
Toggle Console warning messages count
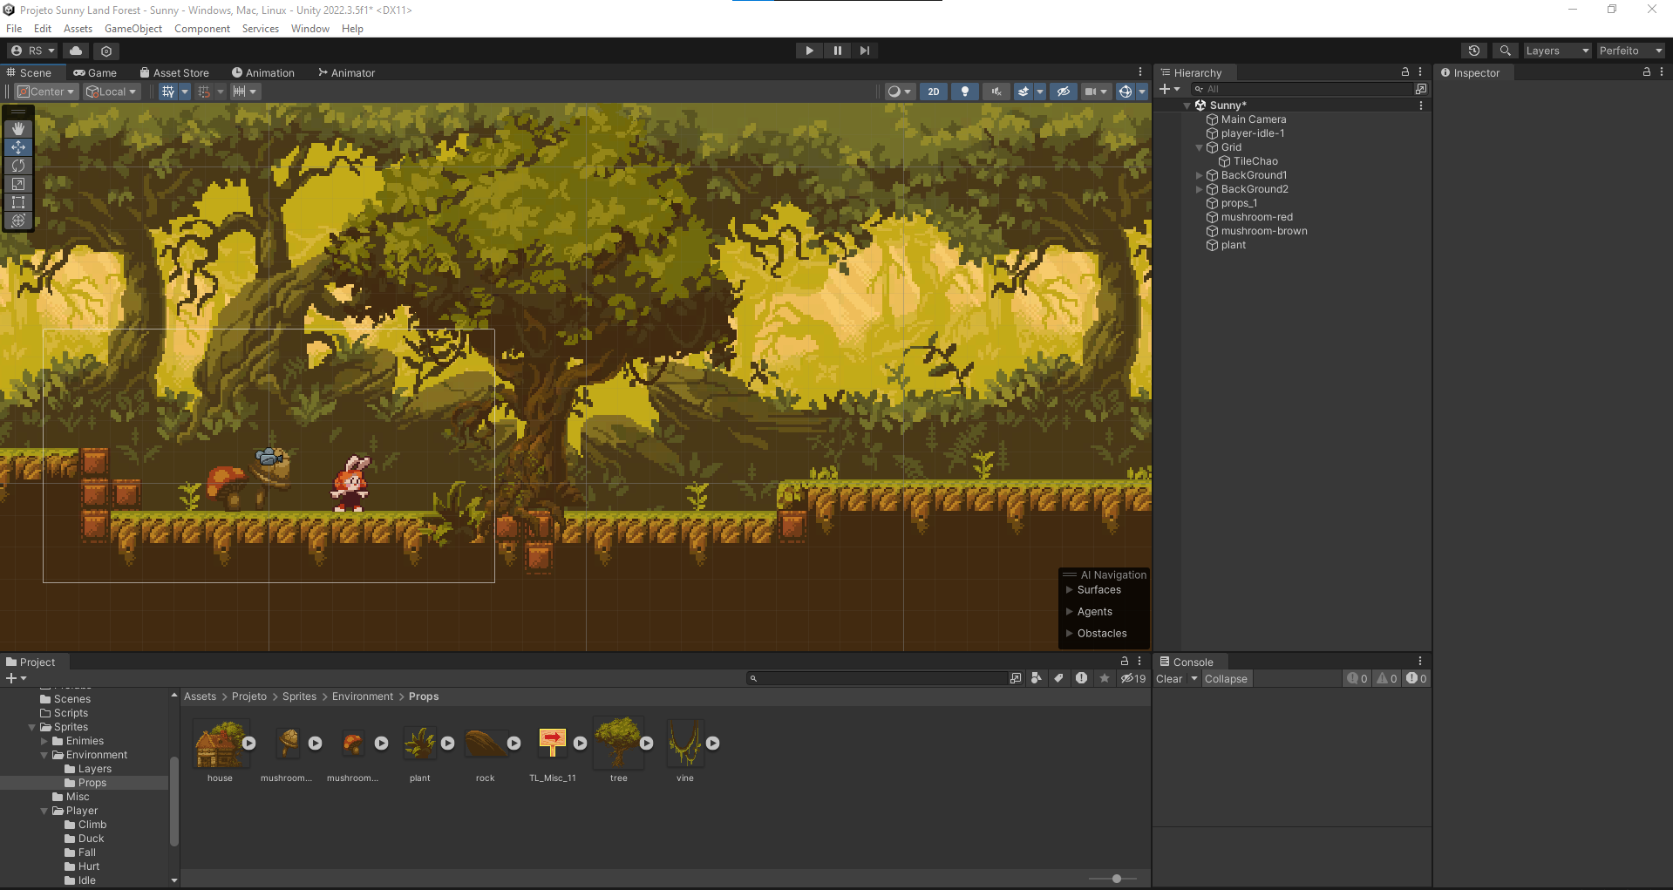pos(1387,678)
